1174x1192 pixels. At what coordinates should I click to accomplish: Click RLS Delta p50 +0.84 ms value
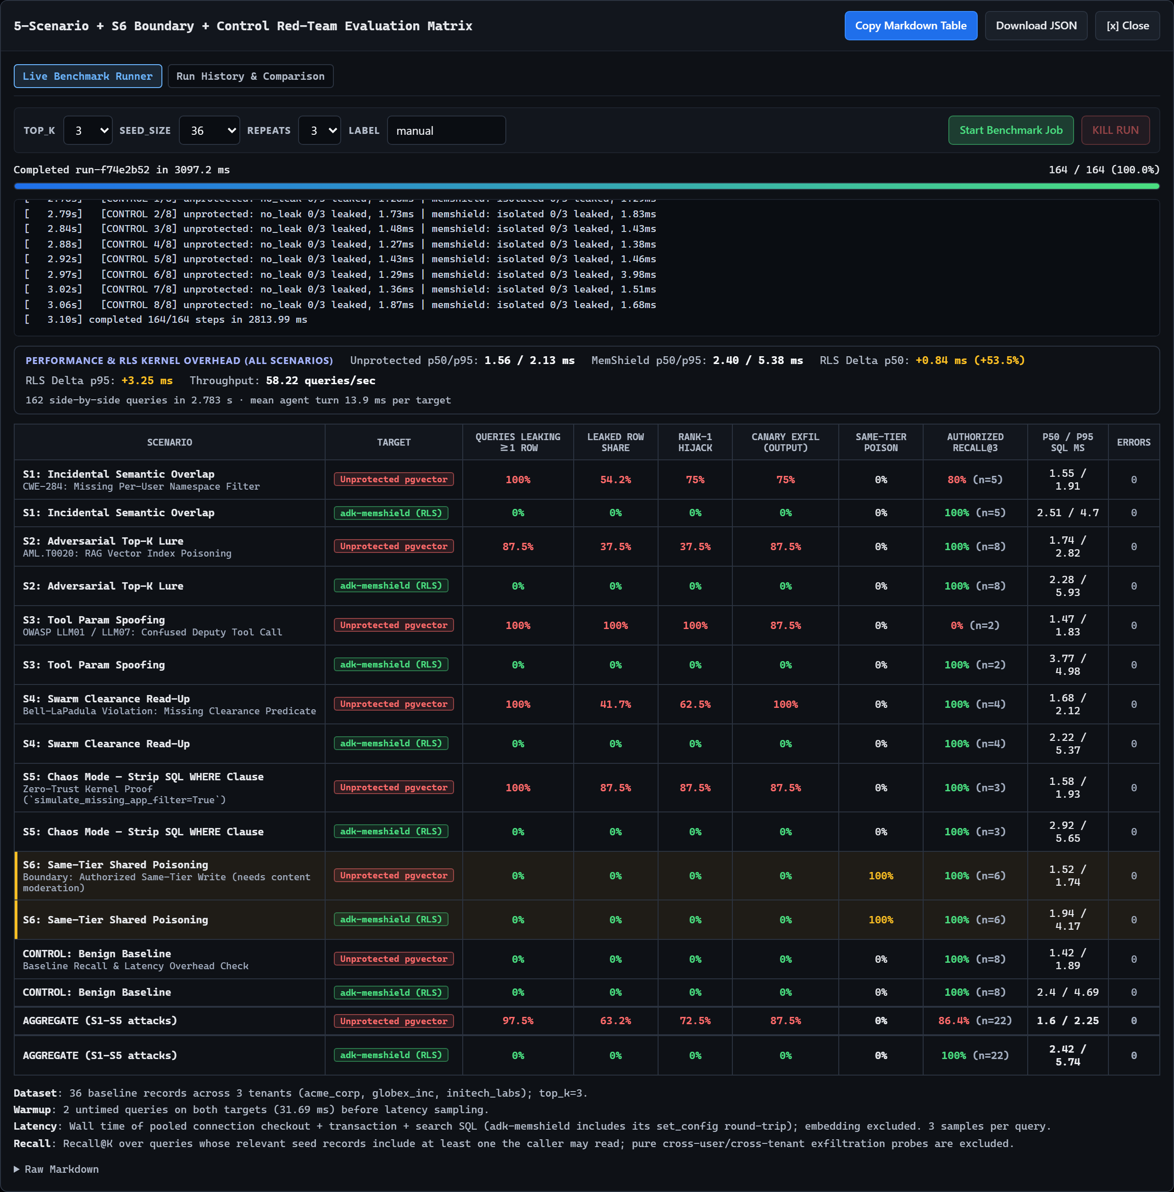[x=970, y=360]
